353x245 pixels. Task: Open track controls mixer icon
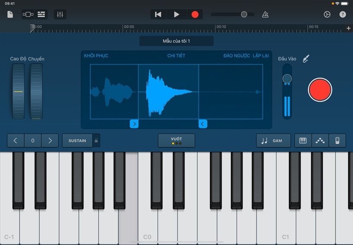click(x=60, y=14)
